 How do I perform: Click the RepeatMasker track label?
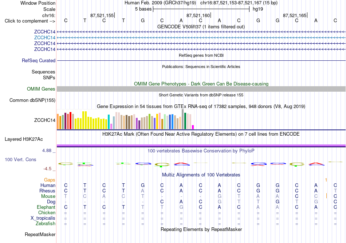(40, 235)
